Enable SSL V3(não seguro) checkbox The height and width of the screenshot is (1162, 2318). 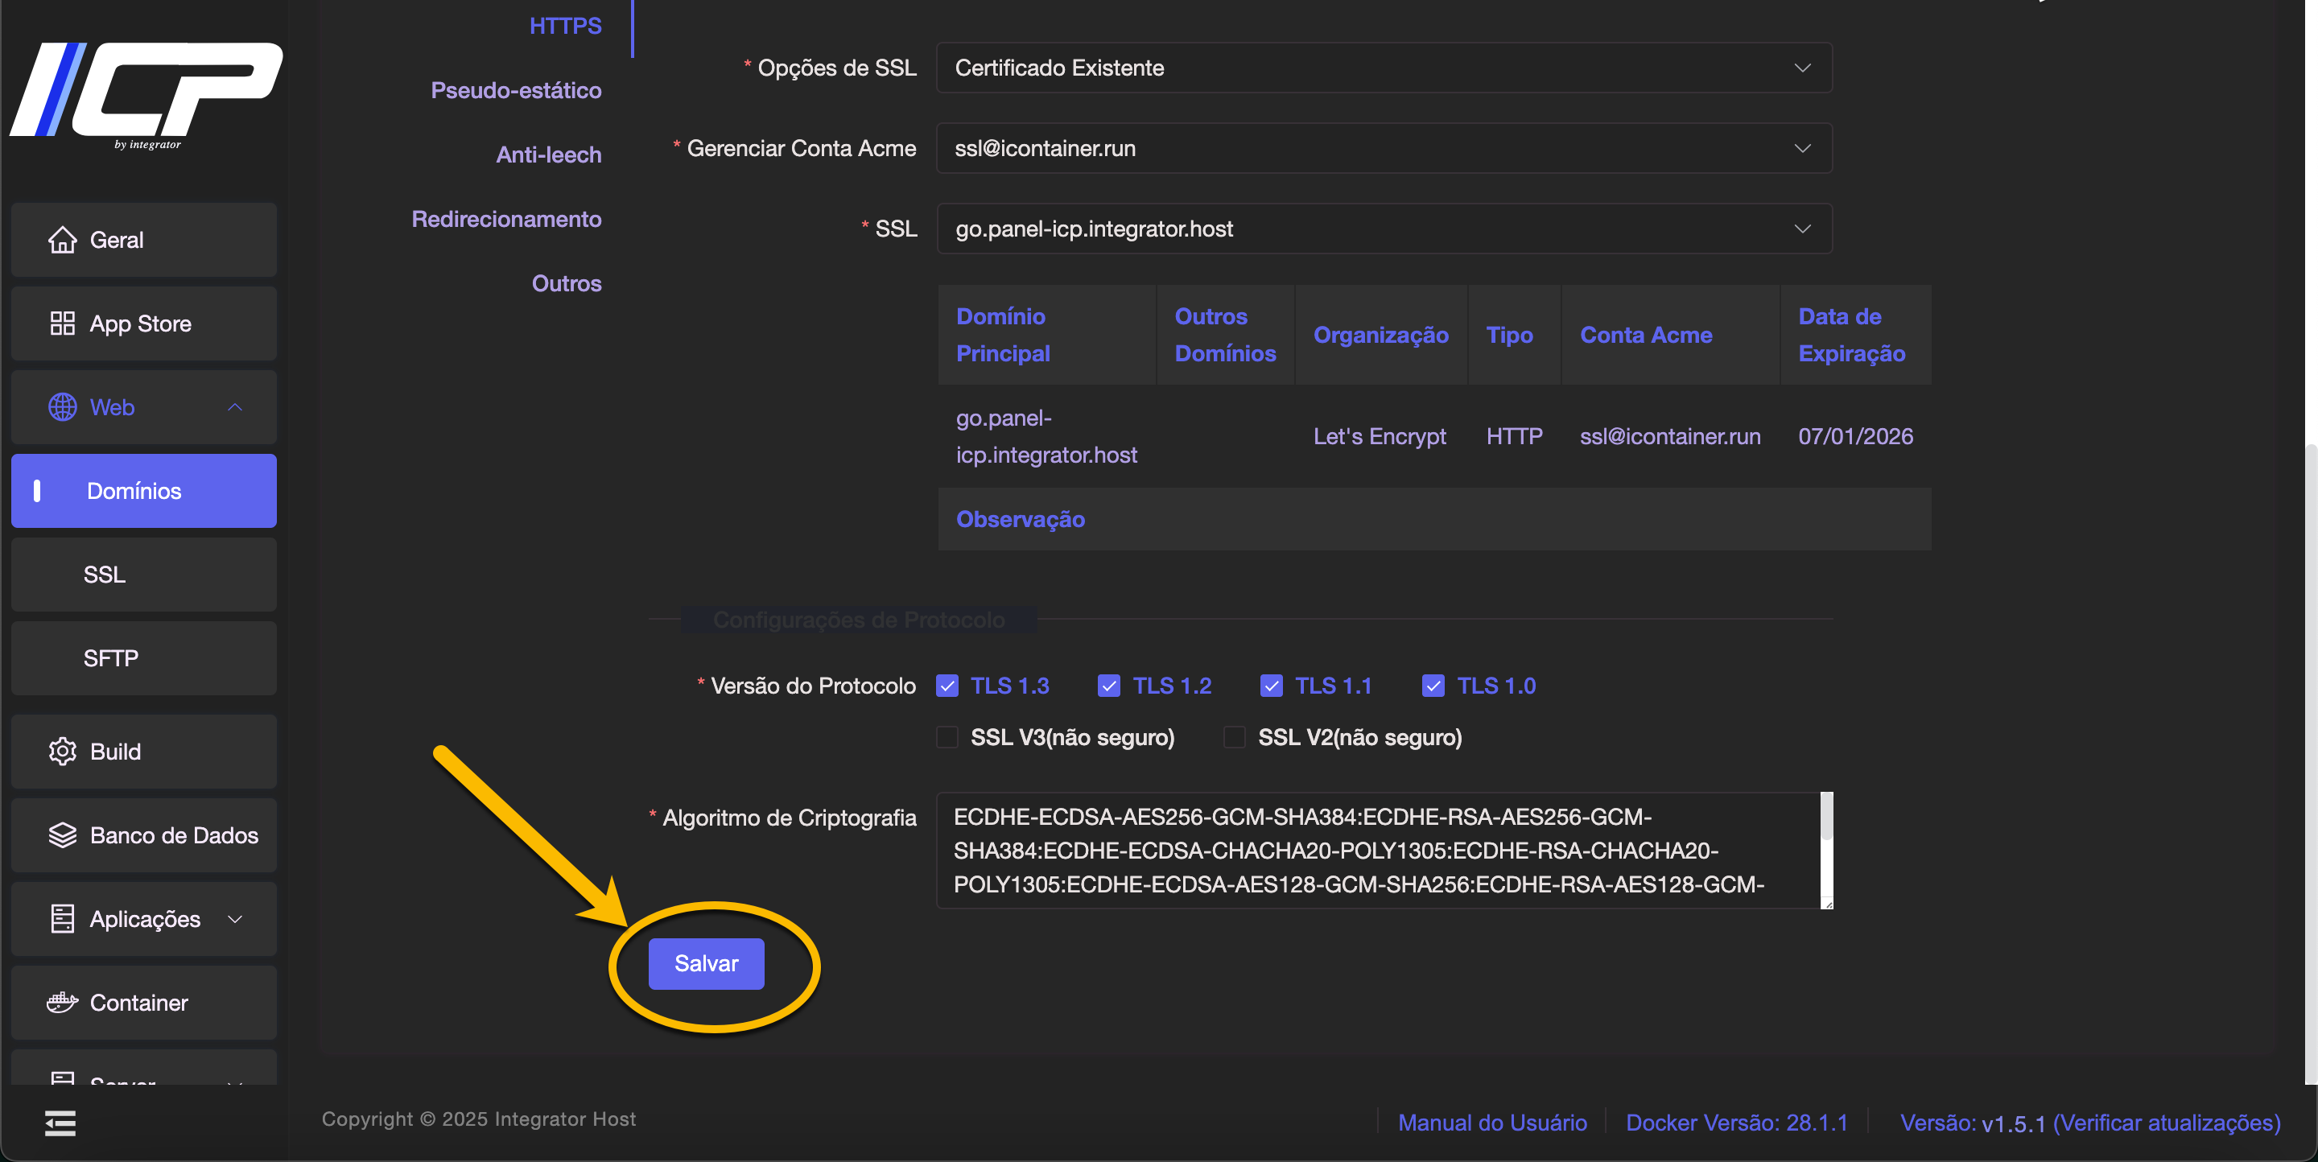(947, 737)
